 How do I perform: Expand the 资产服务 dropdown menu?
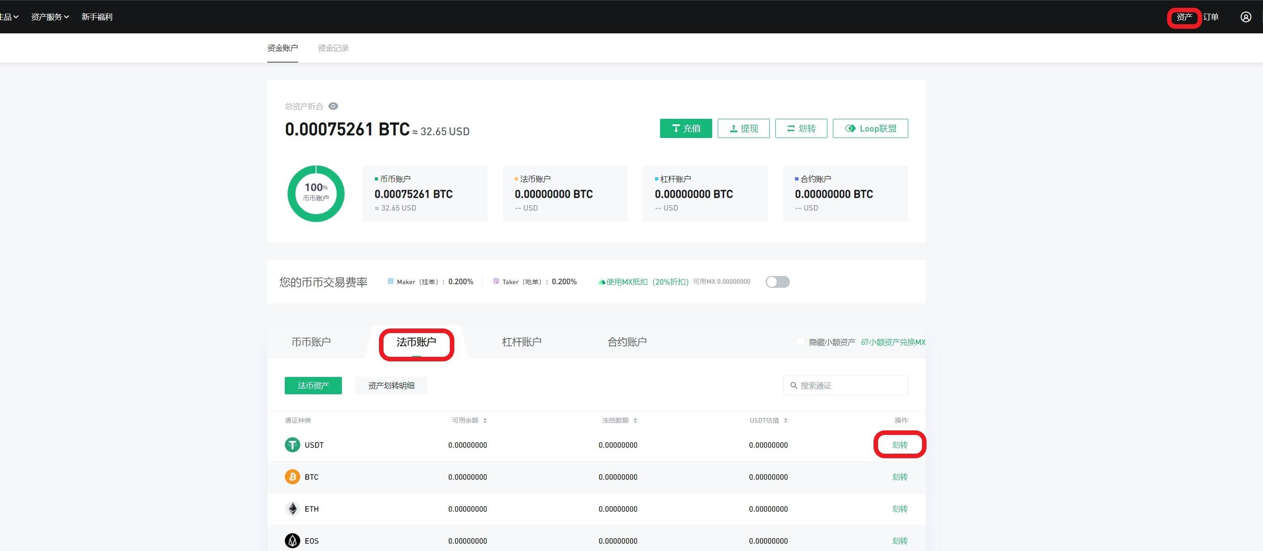tap(50, 17)
